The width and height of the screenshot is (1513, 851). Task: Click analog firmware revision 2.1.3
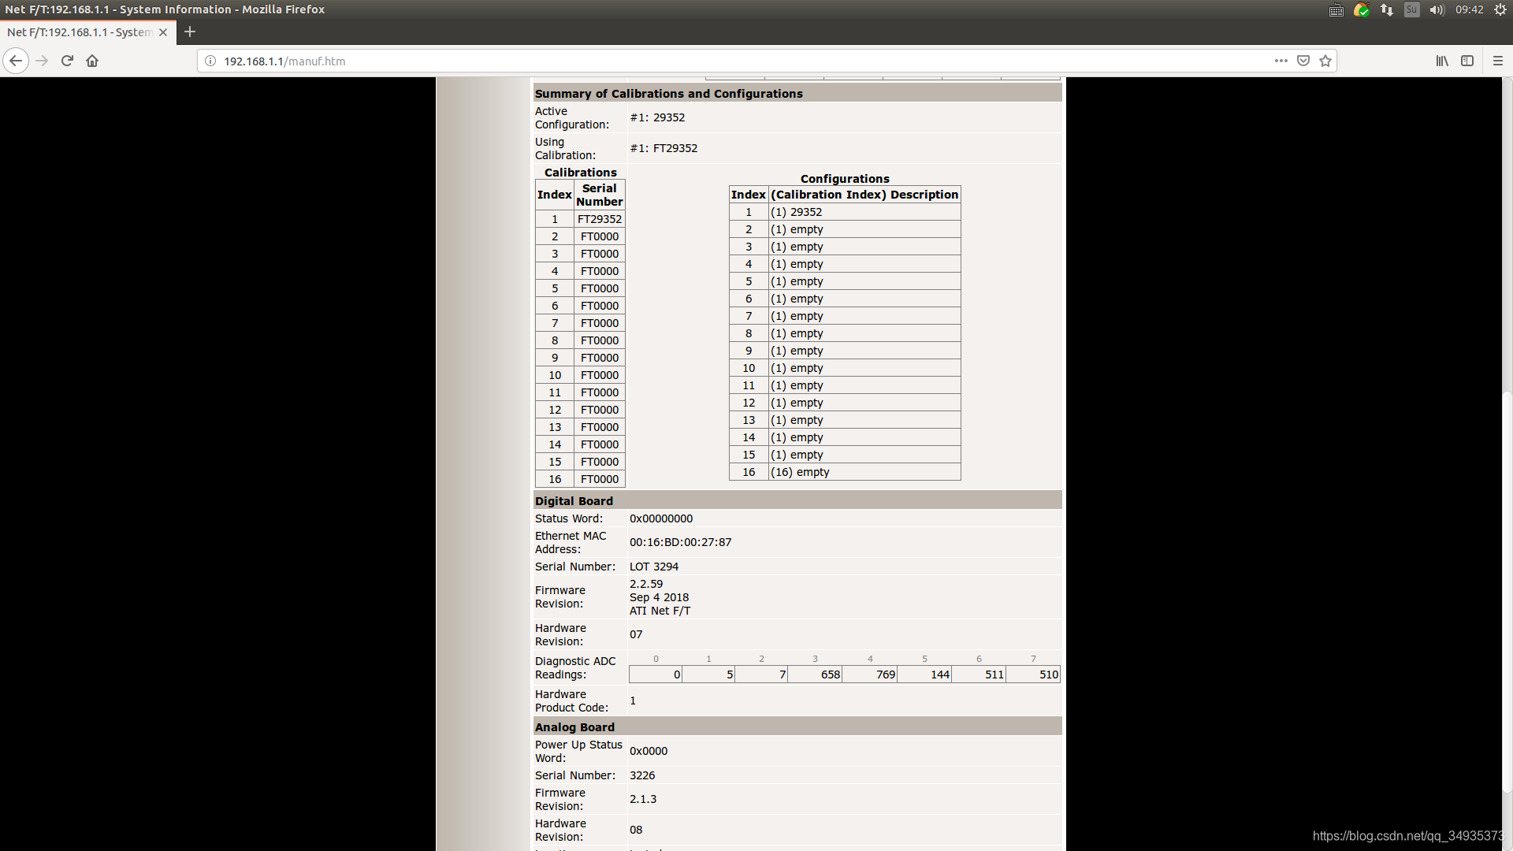coord(643,799)
